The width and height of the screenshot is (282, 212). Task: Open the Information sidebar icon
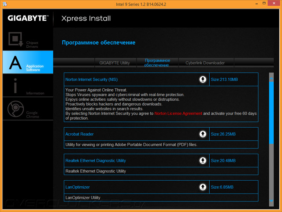pos(15,86)
